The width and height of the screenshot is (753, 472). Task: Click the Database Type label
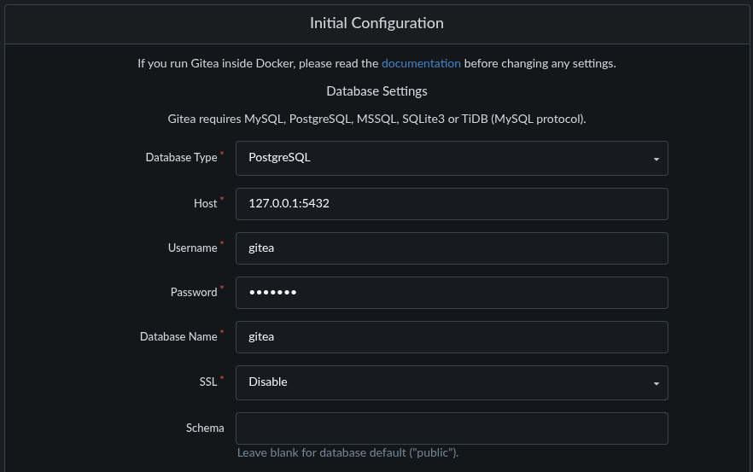click(x=182, y=158)
